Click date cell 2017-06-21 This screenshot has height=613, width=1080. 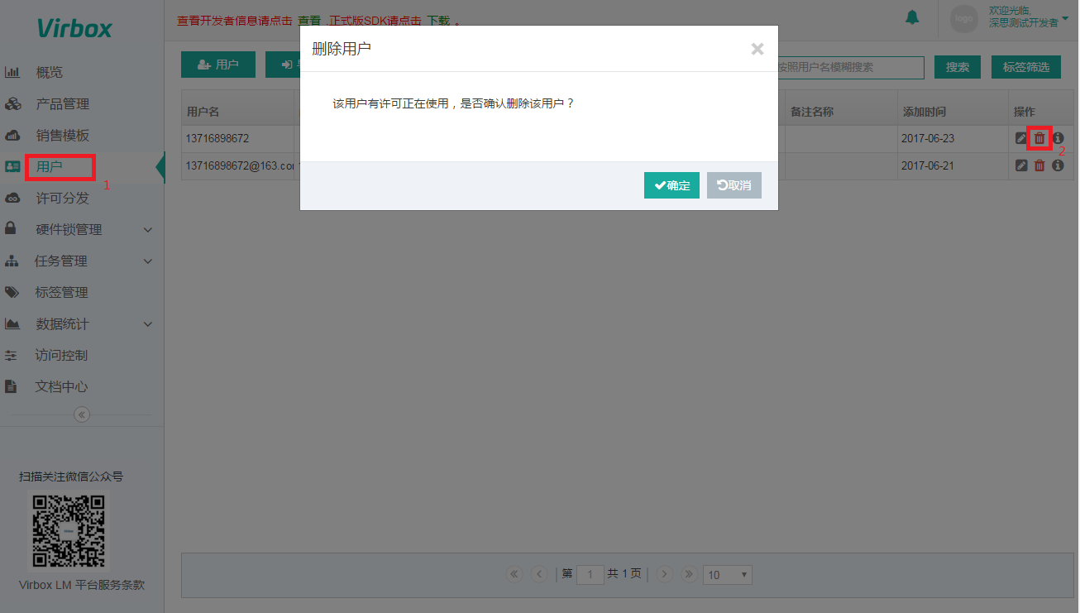928,166
